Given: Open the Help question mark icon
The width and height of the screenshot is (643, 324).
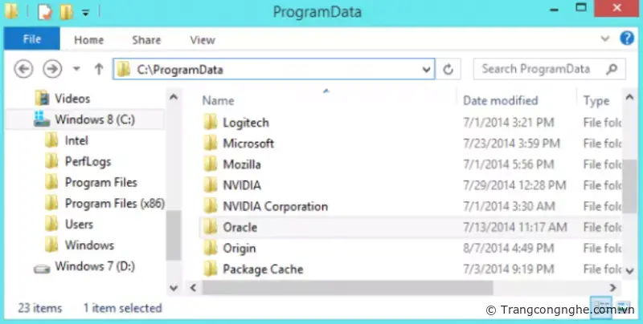Looking at the screenshot, I should (627, 38).
